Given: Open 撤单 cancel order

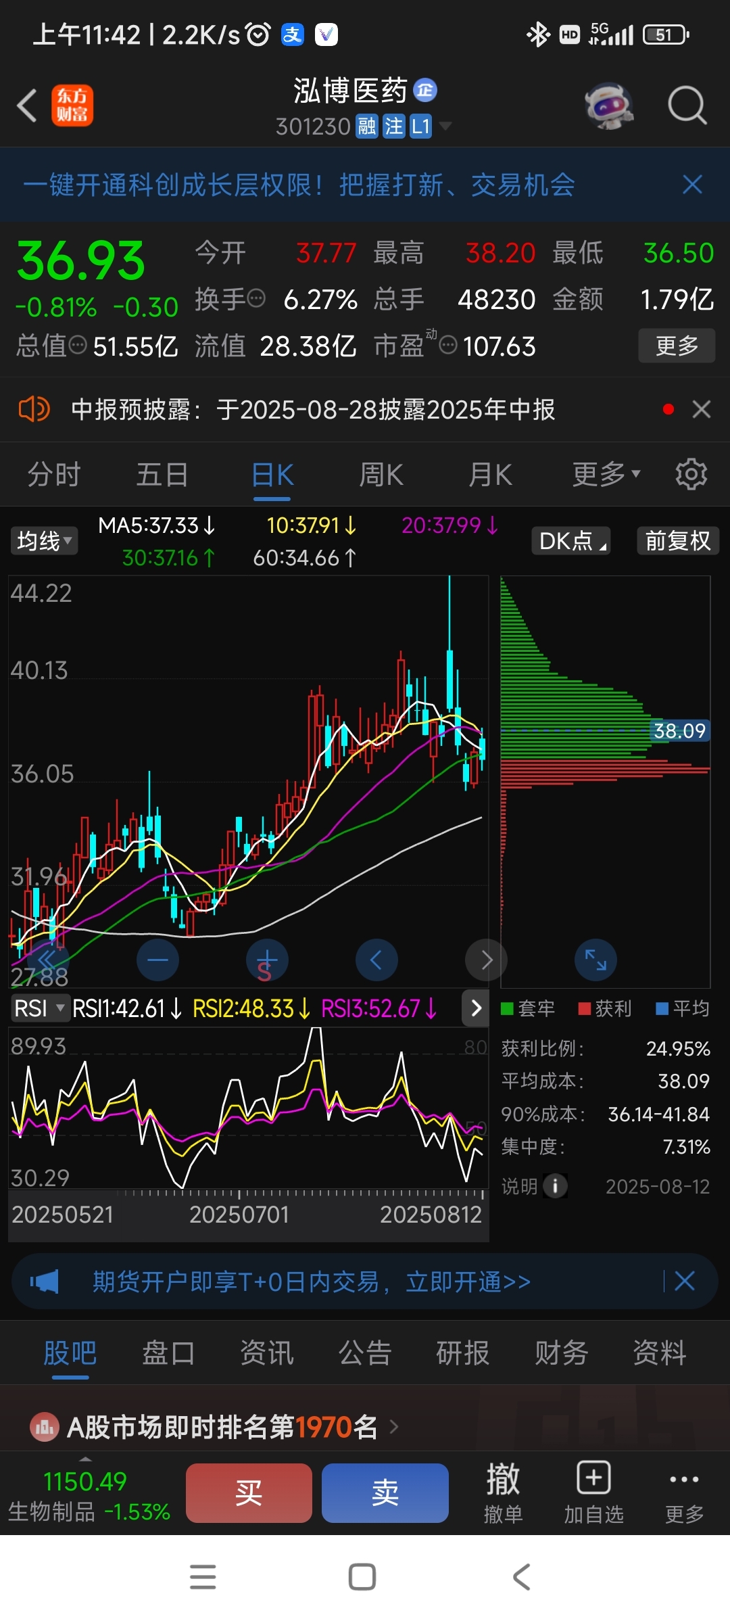Looking at the screenshot, I should click(x=504, y=1493).
